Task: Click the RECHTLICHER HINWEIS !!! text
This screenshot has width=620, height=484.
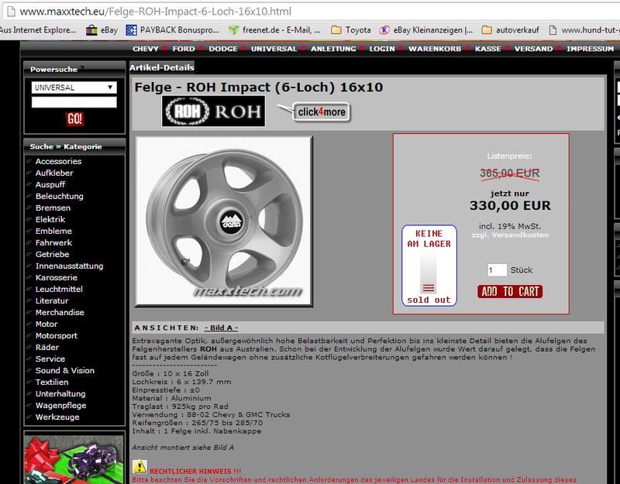Action: 195,471
